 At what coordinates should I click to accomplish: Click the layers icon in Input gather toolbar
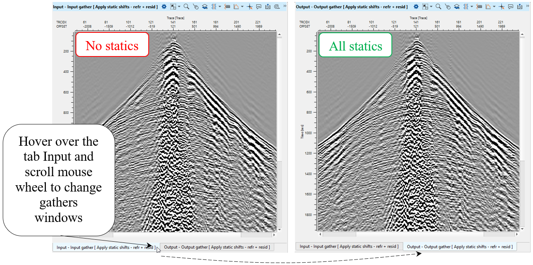(x=204, y=7)
